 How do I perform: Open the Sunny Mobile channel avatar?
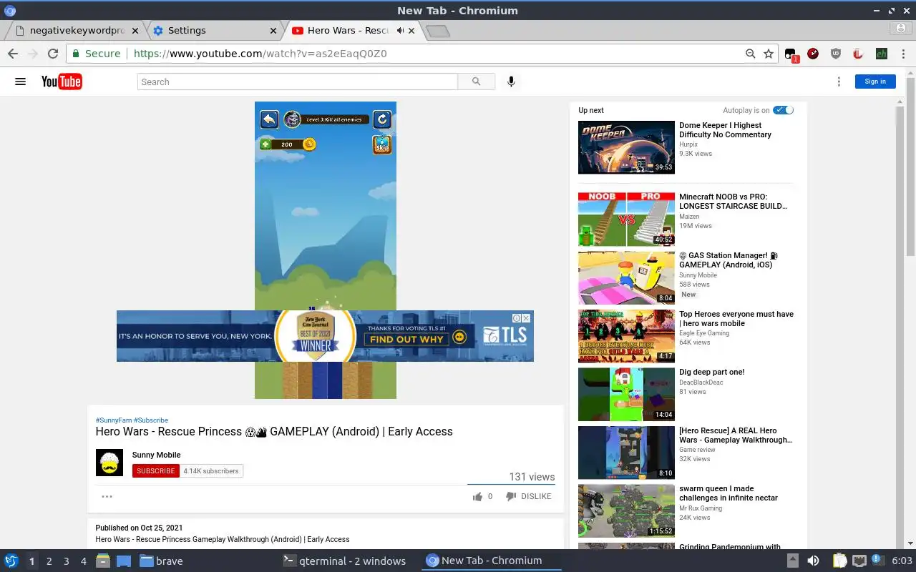point(109,463)
